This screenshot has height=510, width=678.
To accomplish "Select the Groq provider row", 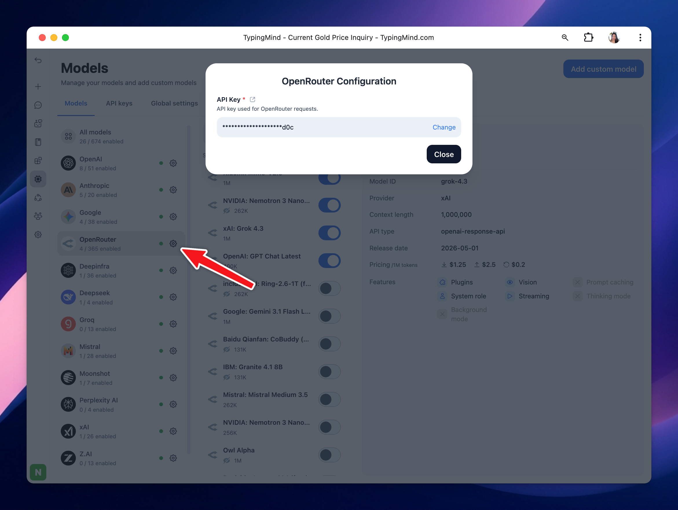I will click(121, 324).
